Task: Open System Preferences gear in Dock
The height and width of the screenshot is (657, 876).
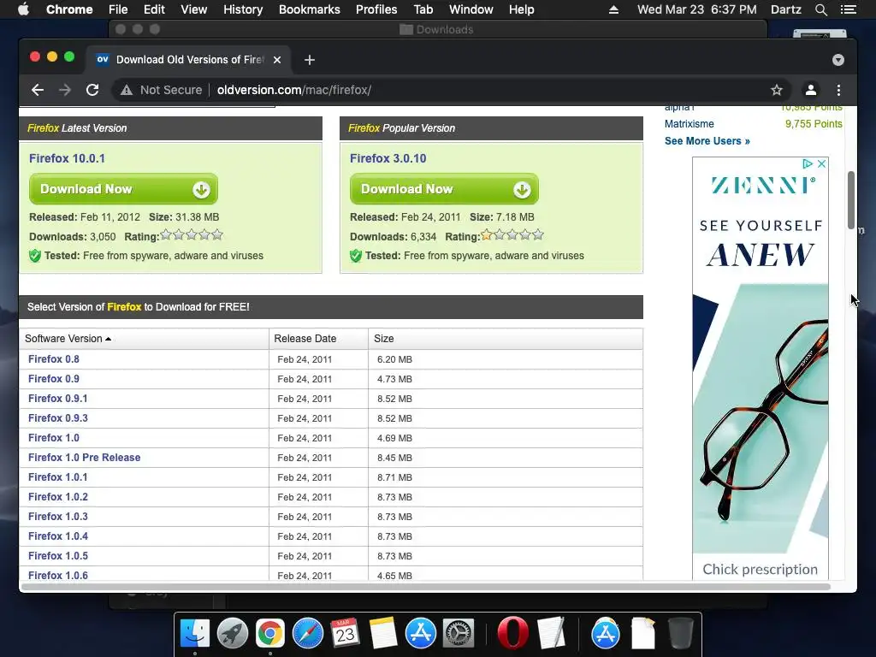Action: click(459, 634)
